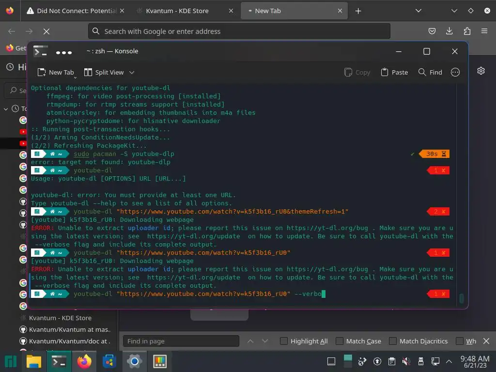Click the Firefox address bar
Screen dimensions: 496x372
point(239,31)
